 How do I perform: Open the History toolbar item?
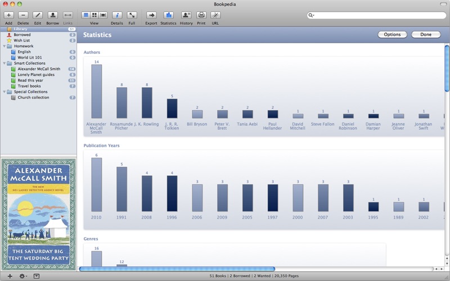(186, 15)
